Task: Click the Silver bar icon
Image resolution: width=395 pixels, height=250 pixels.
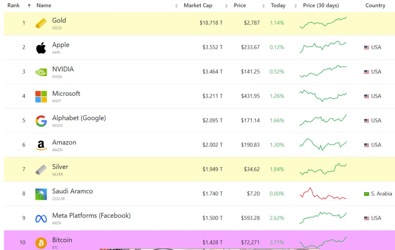Action: coord(41,170)
